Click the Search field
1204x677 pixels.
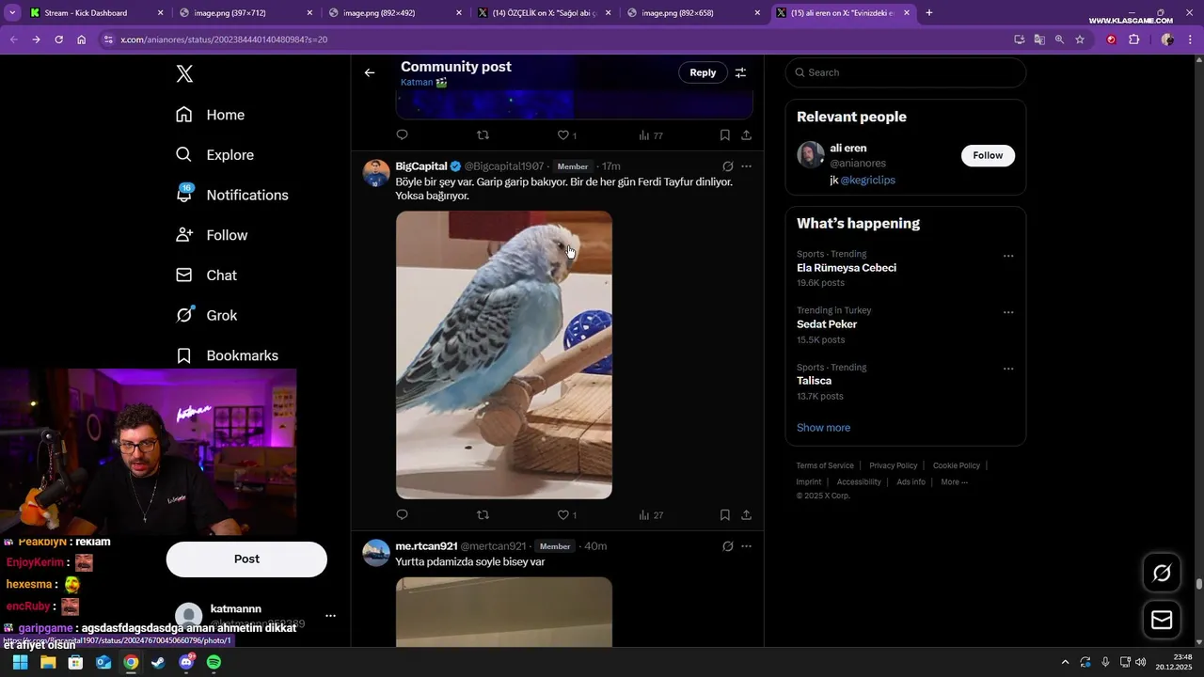click(x=906, y=72)
